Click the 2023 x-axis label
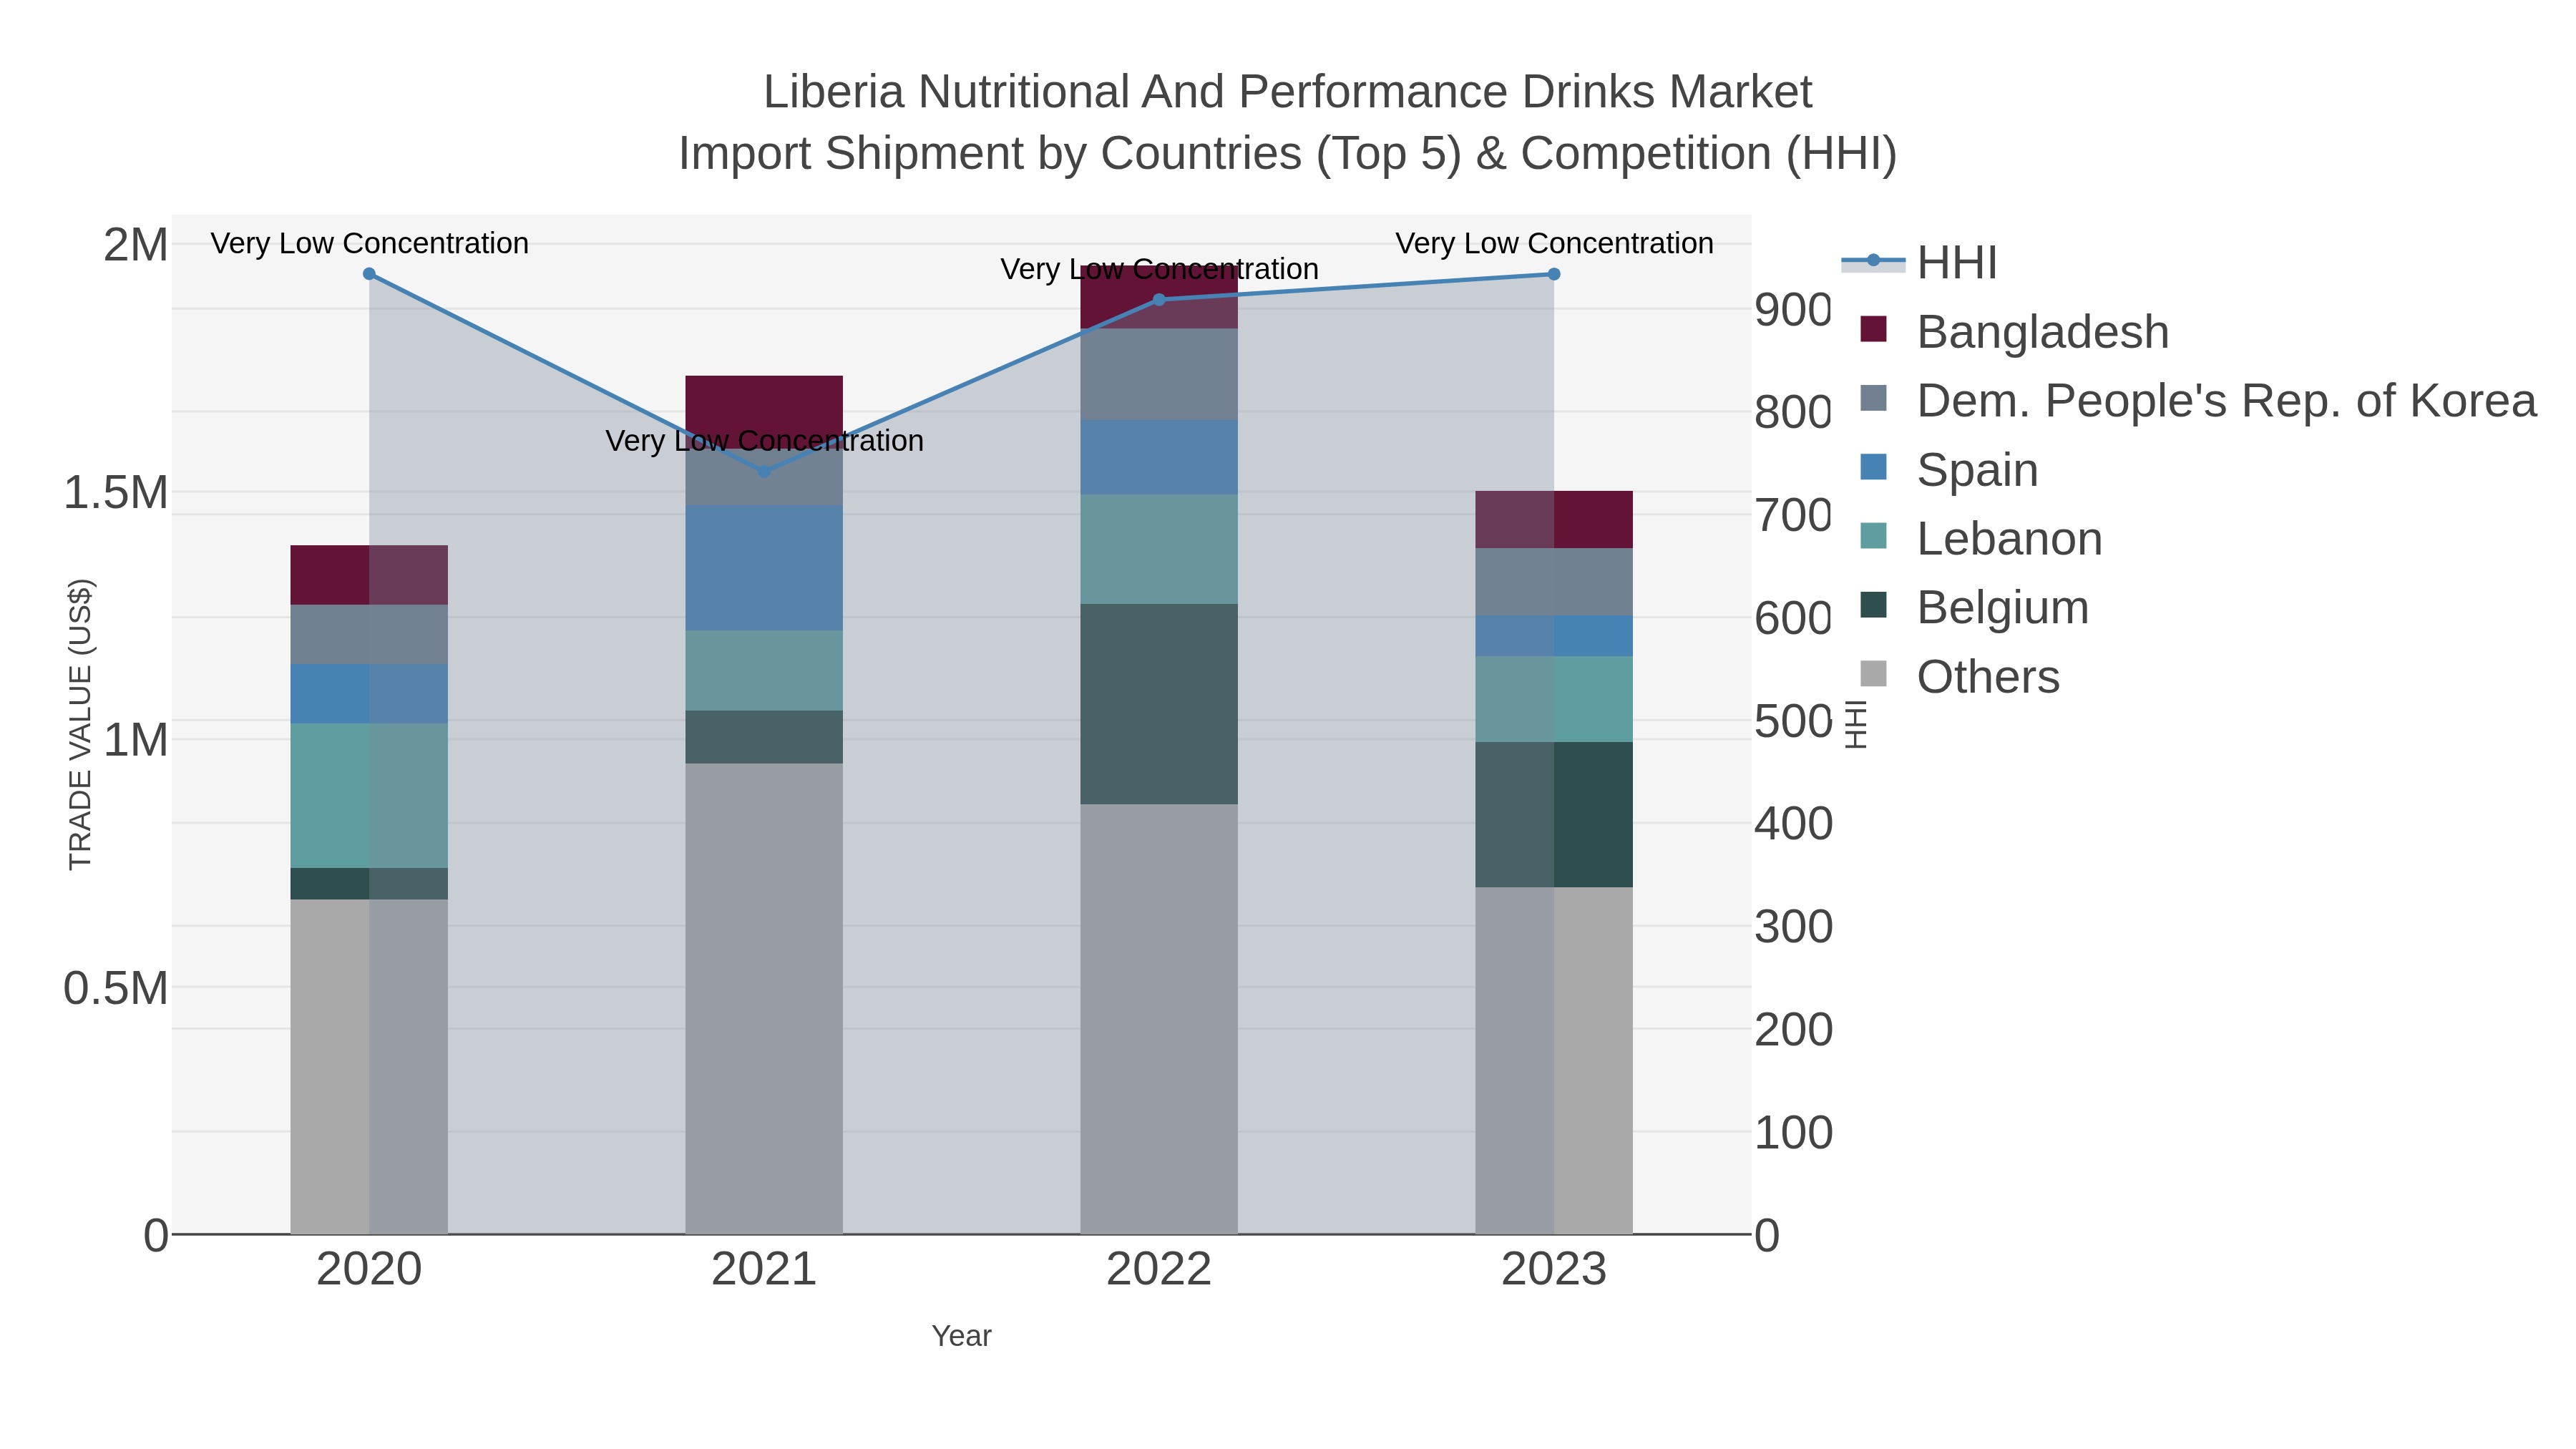The width and height of the screenshot is (2576, 1449). click(x=1554, y=1270)
